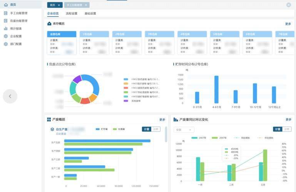Click 更多 link in 产废概括 section
This screenshot has height=192, width=296.
162,120
